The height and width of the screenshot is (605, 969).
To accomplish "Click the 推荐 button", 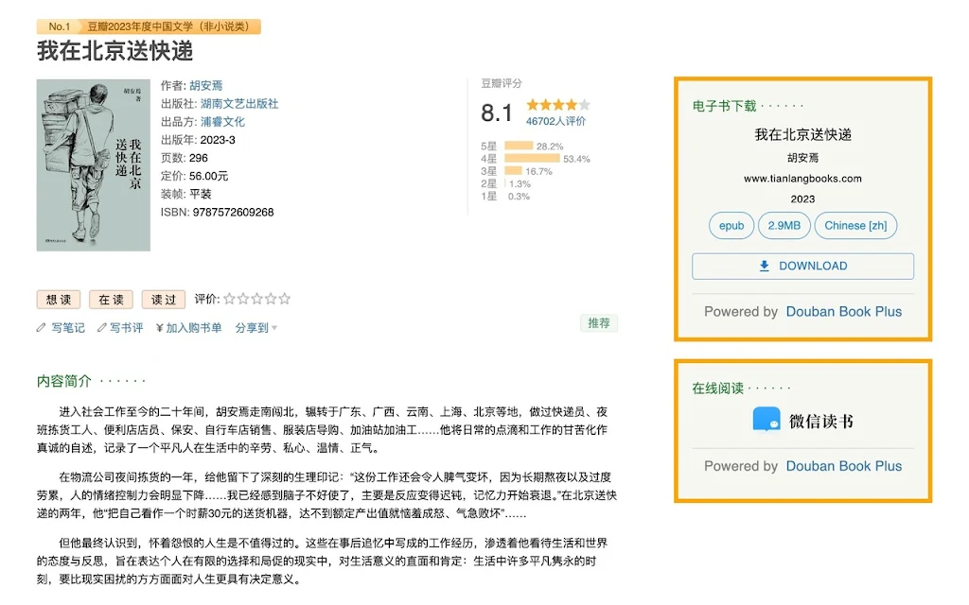I will tap(599, 323).
